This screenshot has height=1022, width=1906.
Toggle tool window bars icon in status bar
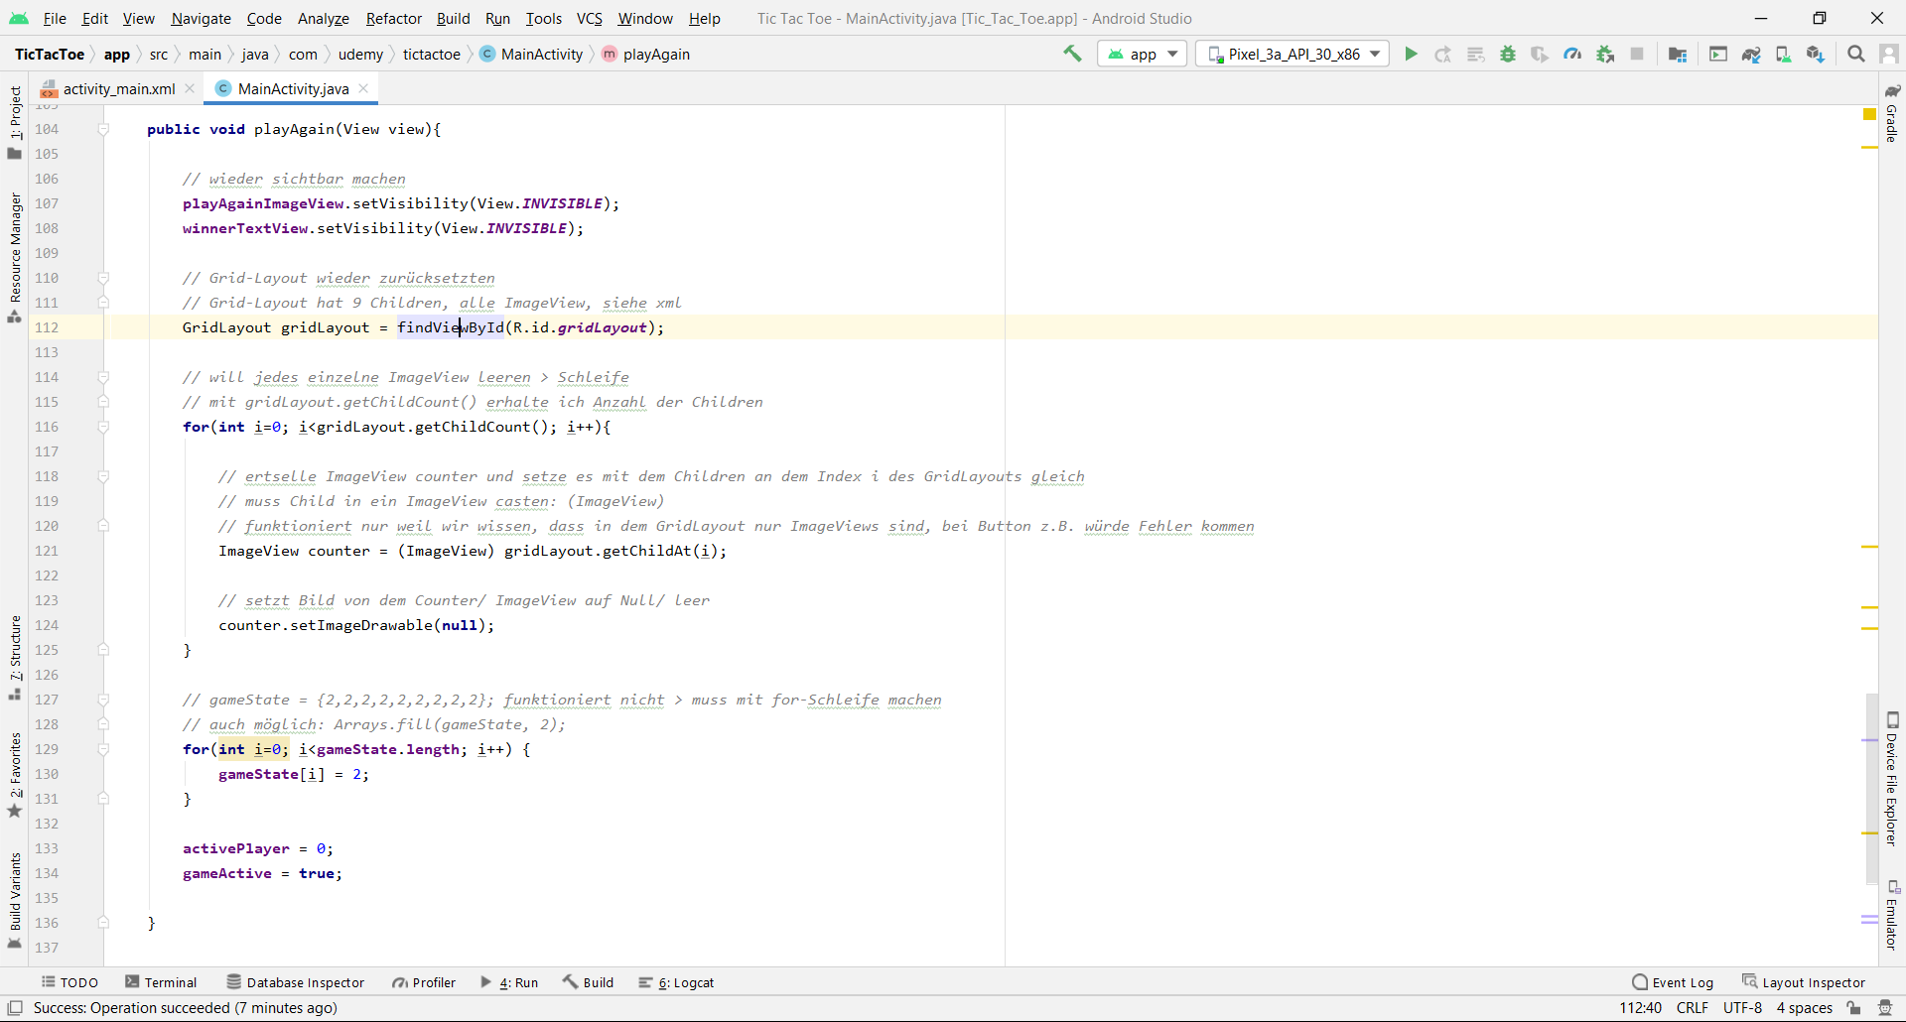coord(15,1008)
